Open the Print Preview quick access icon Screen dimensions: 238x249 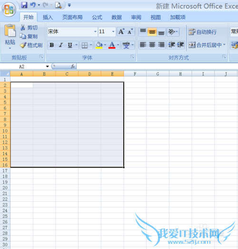(58, 5)
